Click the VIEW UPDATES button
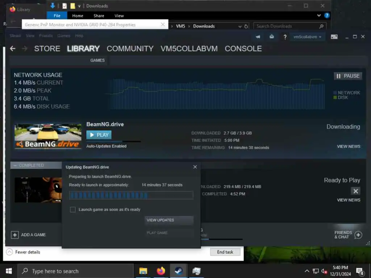The height and width of the screenshot is (278, 371). coord(169,220)
